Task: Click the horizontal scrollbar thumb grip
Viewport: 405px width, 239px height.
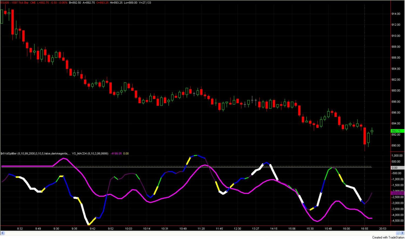Action: [398, 233]
